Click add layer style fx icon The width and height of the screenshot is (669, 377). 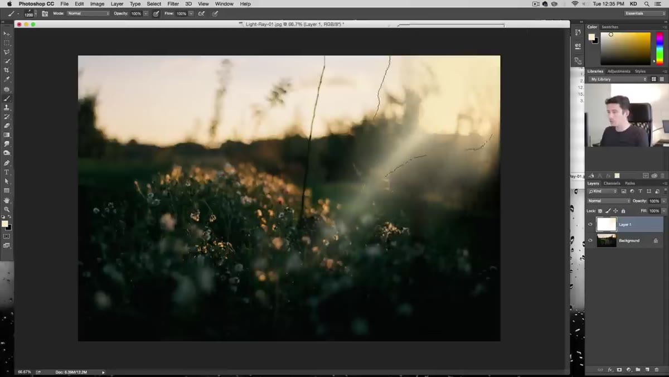point(610,370)
